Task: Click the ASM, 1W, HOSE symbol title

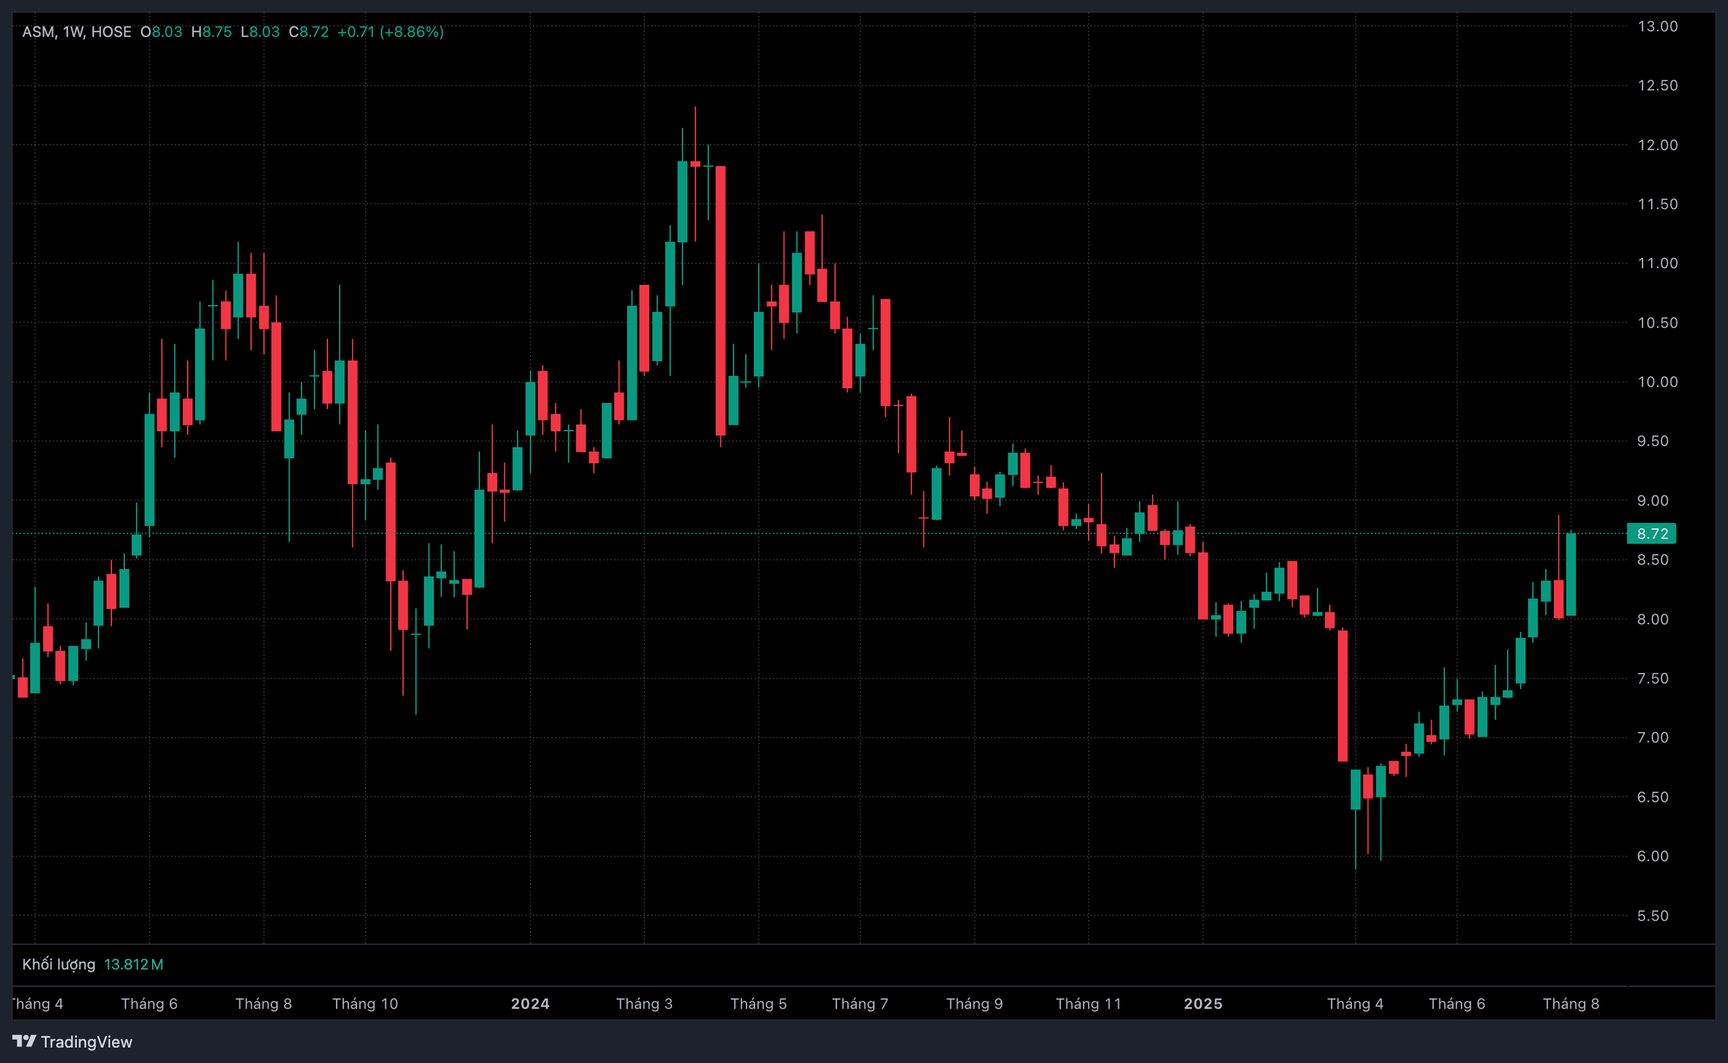Action: tap(77, 32)
